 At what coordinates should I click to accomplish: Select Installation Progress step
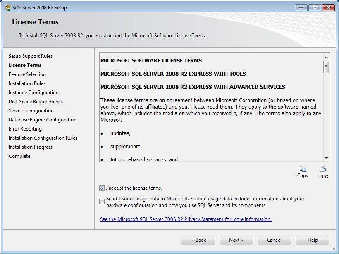tap(31, 147)
